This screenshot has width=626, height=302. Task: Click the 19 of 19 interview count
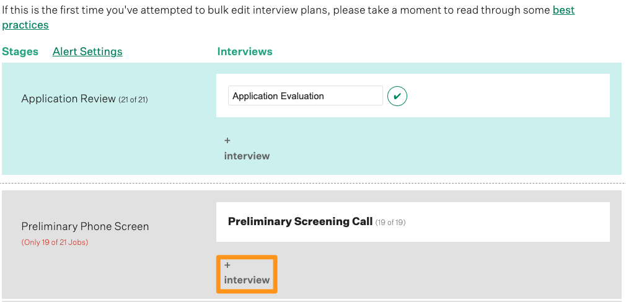[x=390, y=222]
